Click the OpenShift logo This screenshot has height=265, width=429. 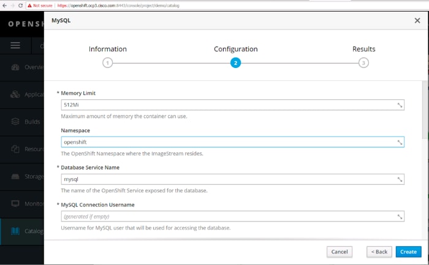point(26,24)
